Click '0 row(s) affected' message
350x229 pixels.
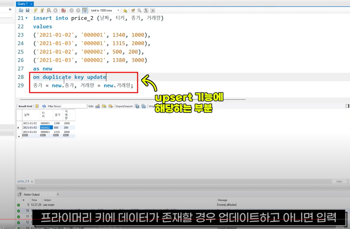(x=226, y=205)
